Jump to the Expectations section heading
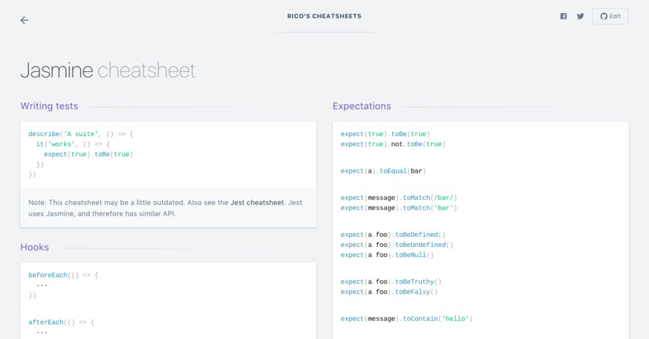The image size is (649, 339). pos(361,107)
